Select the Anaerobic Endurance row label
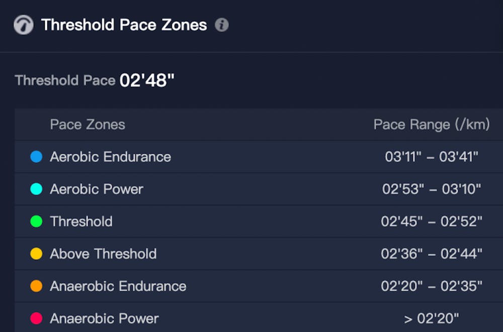503x332 pixels. click(x=118, y=286)
